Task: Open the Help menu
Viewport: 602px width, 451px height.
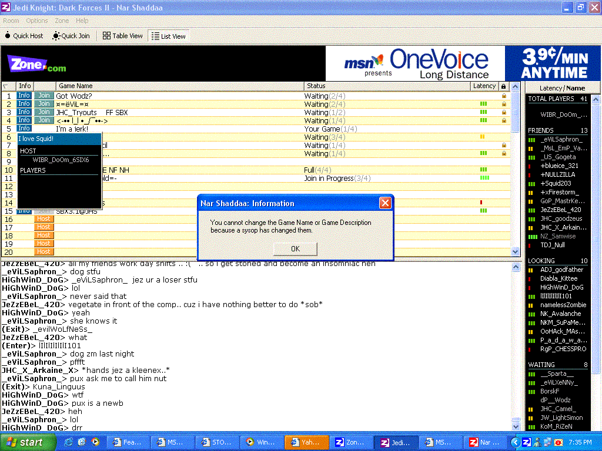Action: click(82, 21)
